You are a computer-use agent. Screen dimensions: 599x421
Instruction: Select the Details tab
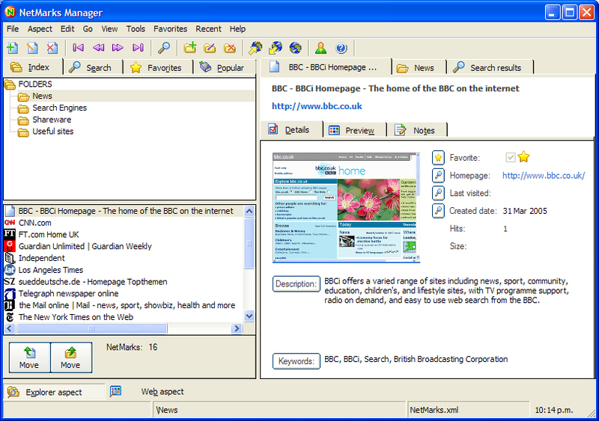tap(292, 130)
